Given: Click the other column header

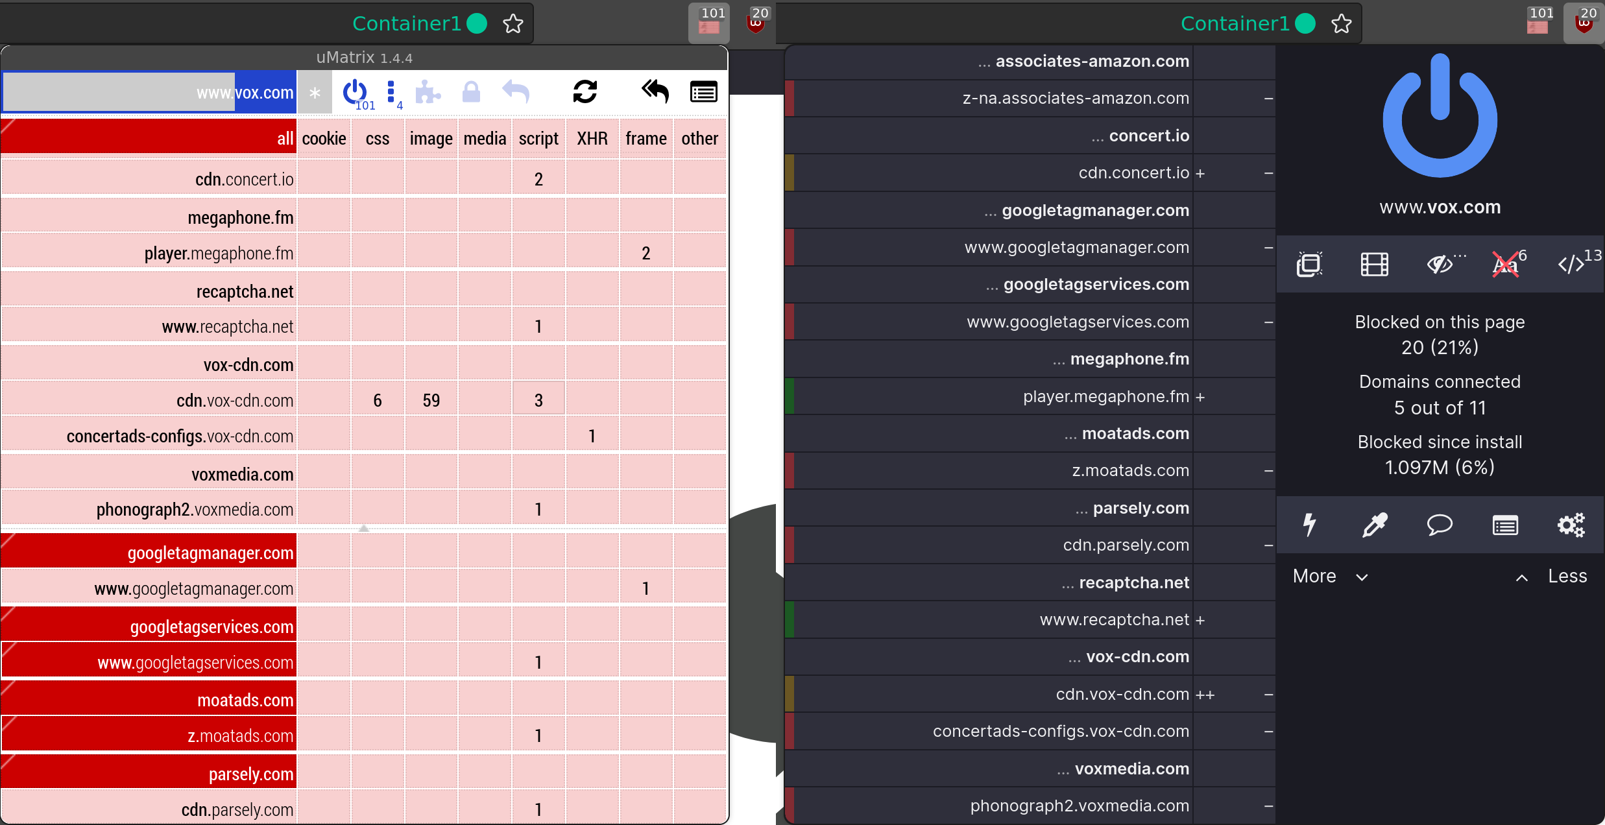Looking at the screenshot, I should 700,137.
